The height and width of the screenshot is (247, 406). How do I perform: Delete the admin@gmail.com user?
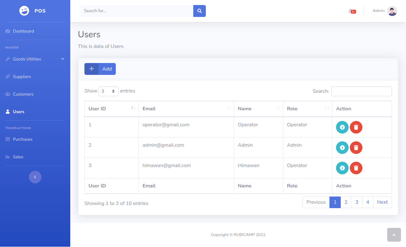[x=356, y=148]
